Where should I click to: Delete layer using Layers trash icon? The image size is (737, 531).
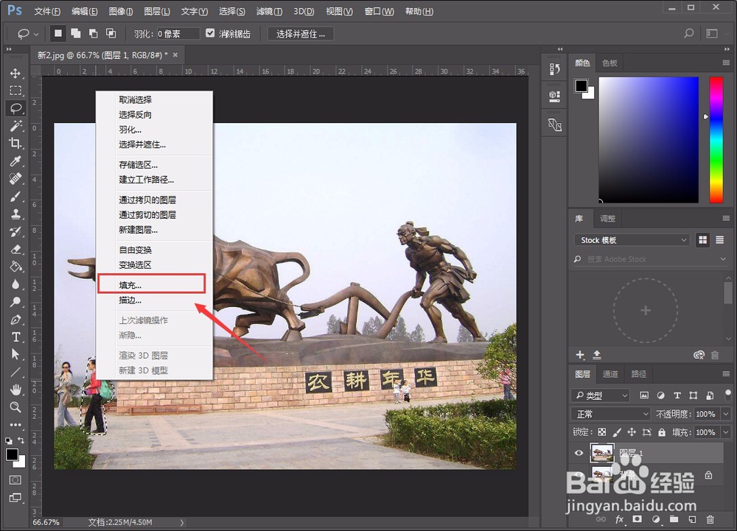[x=710, y=519]
